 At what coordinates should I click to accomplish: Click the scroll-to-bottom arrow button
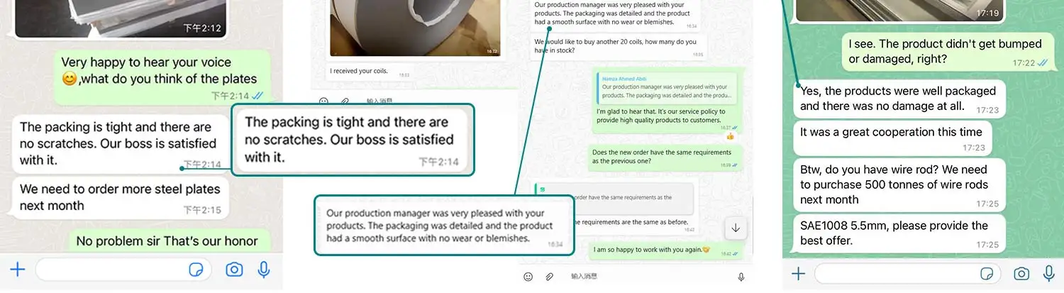(x=736, y=228)
